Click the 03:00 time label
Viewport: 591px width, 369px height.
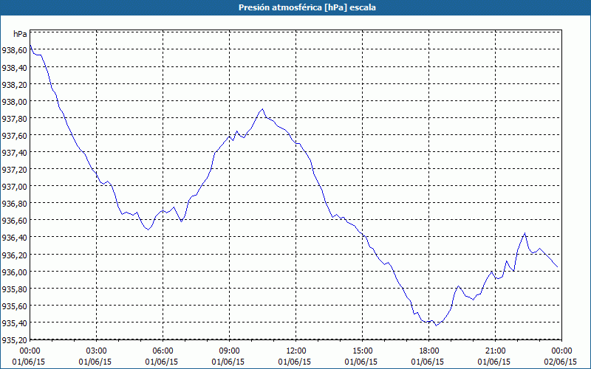(x=97, y=351)
